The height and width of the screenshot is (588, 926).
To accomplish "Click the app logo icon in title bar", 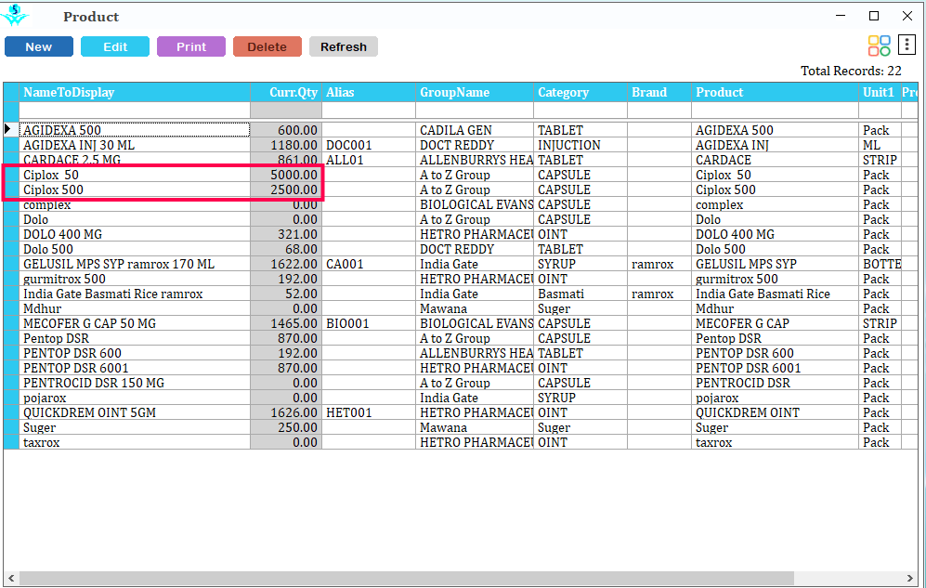I will click(x=15, y=15).
